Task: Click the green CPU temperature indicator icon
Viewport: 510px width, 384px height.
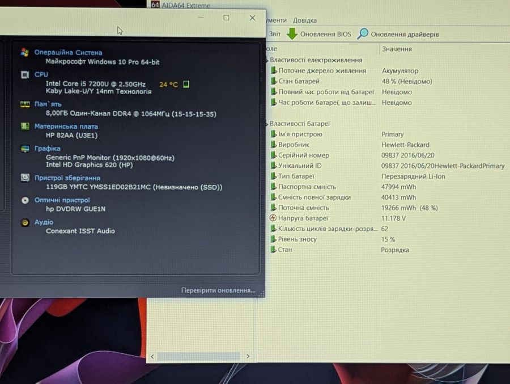Action: tap(186, 85)
